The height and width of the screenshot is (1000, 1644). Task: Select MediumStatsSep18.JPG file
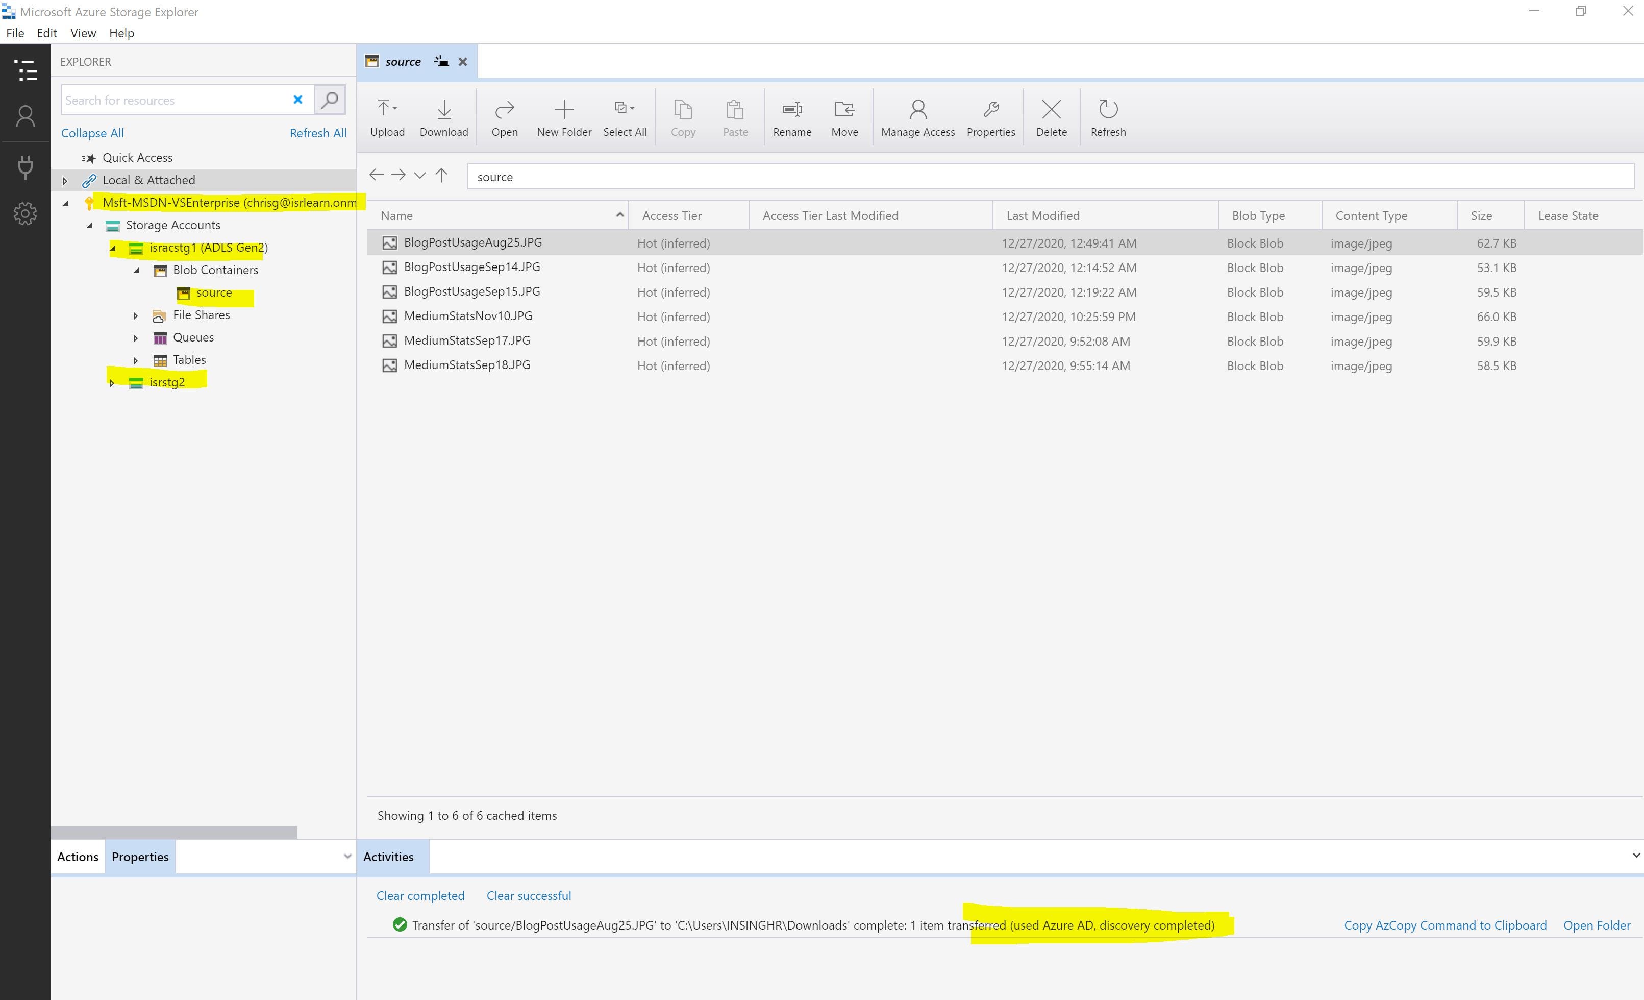point(1005,365)
